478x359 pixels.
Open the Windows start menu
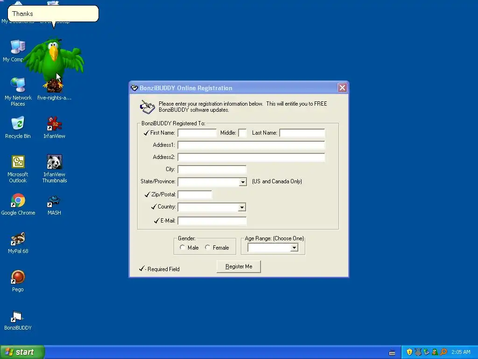[22, 352]
